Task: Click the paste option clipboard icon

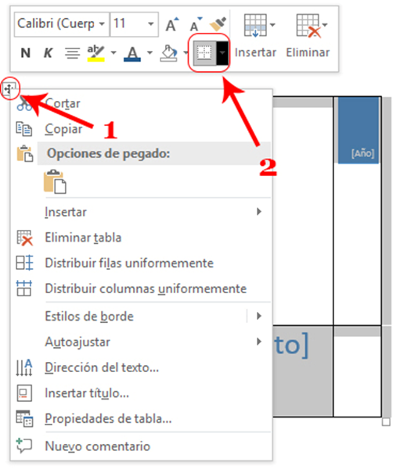Action: point(55,181)
